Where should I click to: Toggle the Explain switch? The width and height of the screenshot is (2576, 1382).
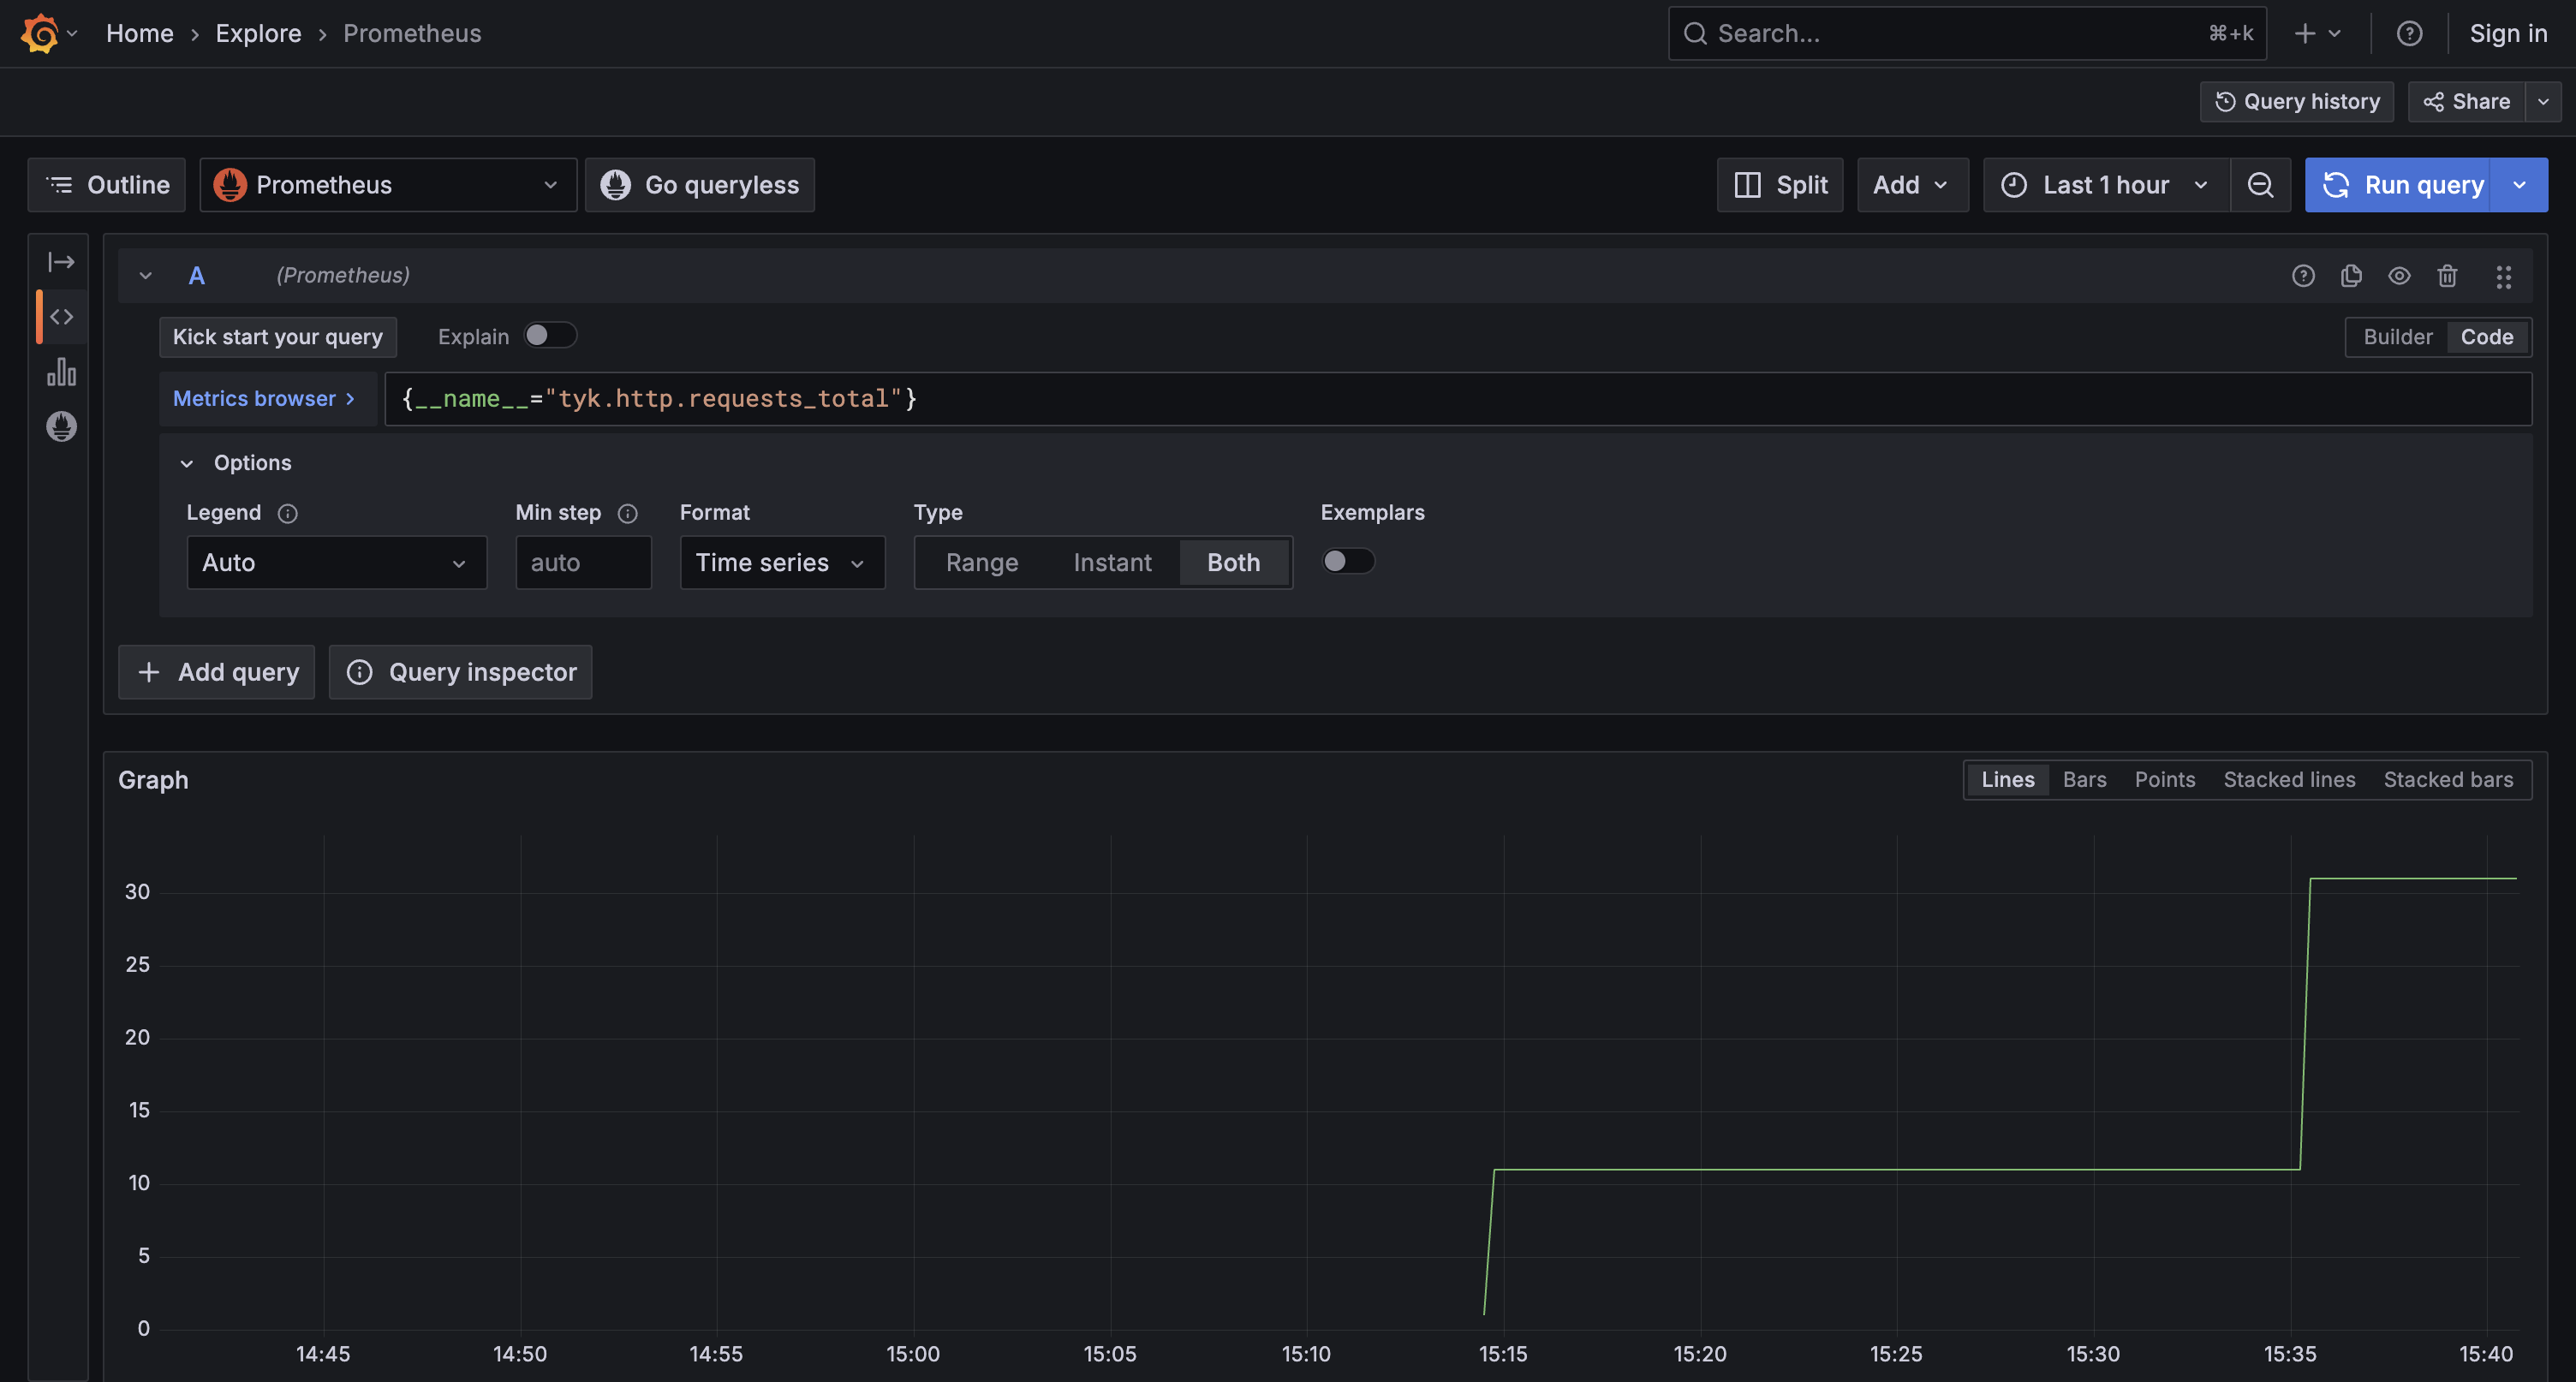pyautogui.click(x=550, y=335)
